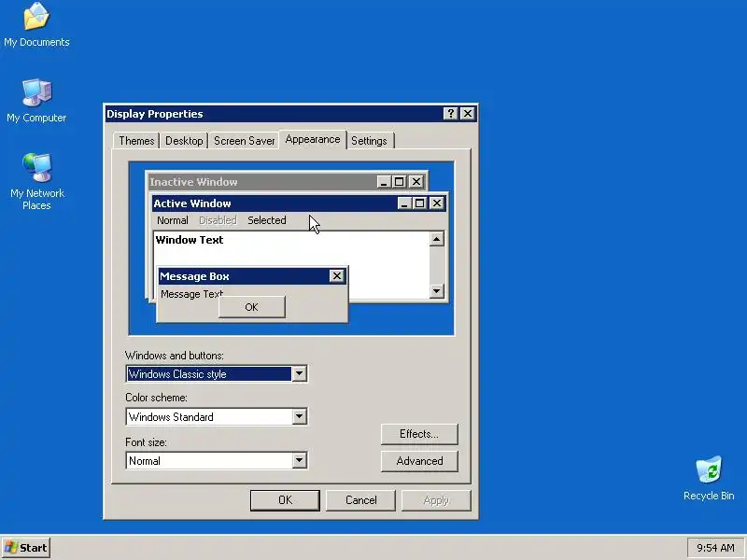This screenshot has height=560, width=747.
Task: Click preview scrollbar up arrow
Action: click(x=436, y=239)
